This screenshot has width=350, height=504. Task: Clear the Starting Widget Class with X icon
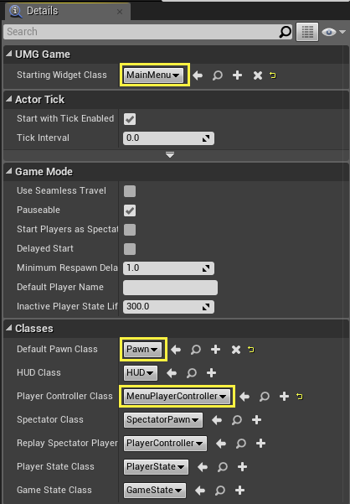(258, 75)
